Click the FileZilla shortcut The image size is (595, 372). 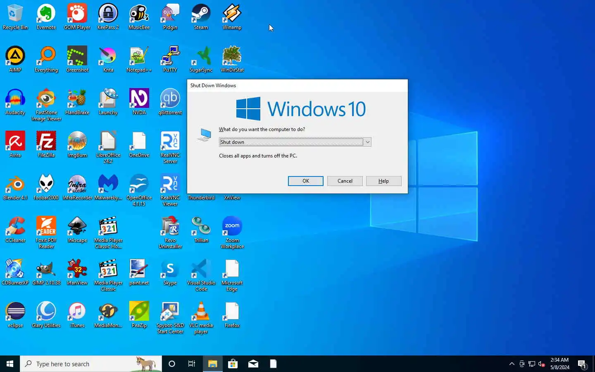pos(46,145)
